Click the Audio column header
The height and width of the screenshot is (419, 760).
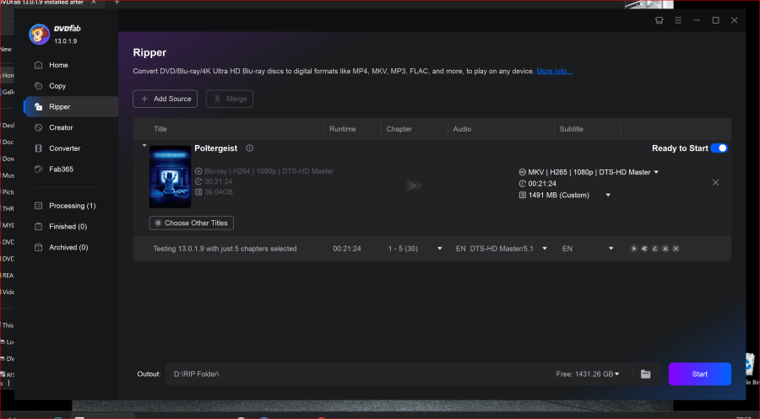click(x=462, y=129)
